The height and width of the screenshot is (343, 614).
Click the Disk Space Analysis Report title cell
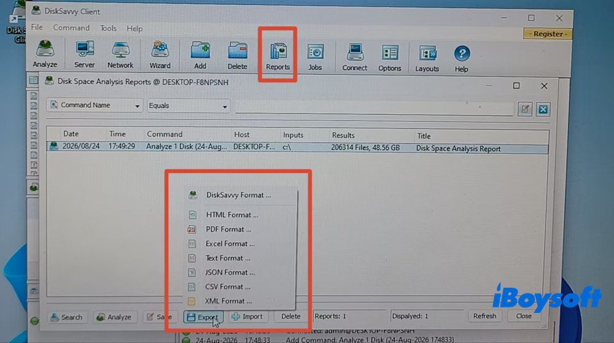click(x=458, y=148)
